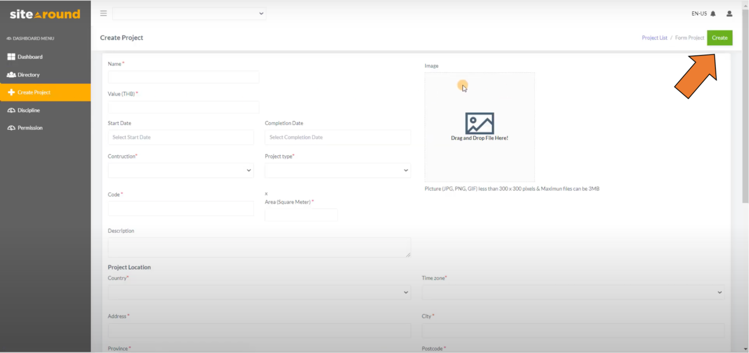Image resolution: width=749 pixels, height=353 pixels.
Task: Open the user profile icon
Action: click(729, 13)
